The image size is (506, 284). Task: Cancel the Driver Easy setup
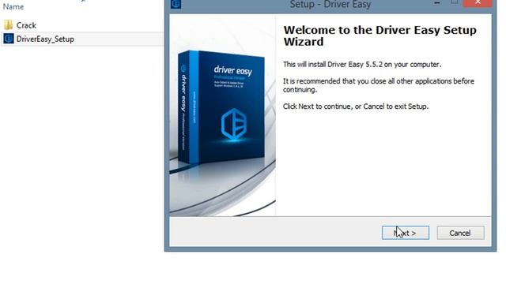[460, 233]
